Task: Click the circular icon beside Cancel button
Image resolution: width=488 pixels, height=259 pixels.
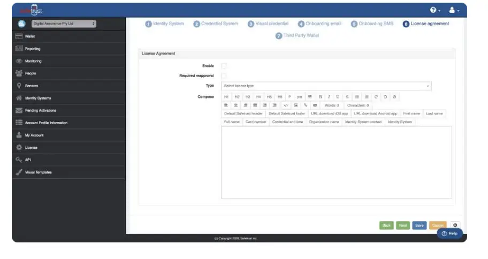Action: [455, 225]
